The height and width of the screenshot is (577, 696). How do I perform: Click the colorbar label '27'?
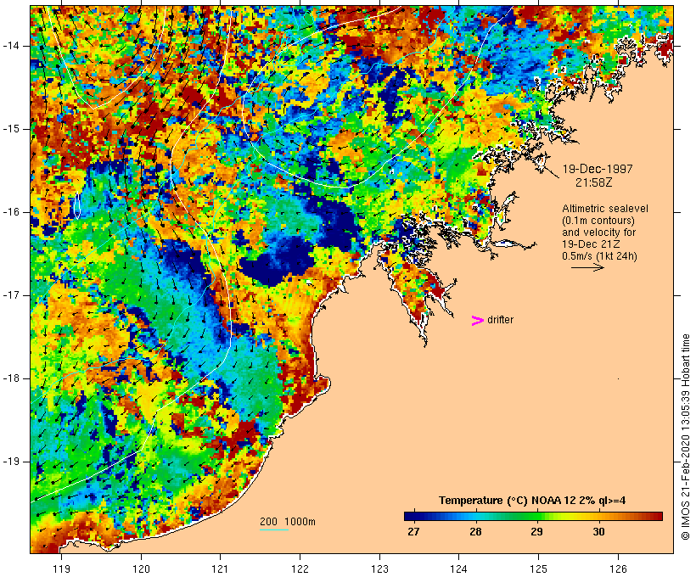pos(413,531)
